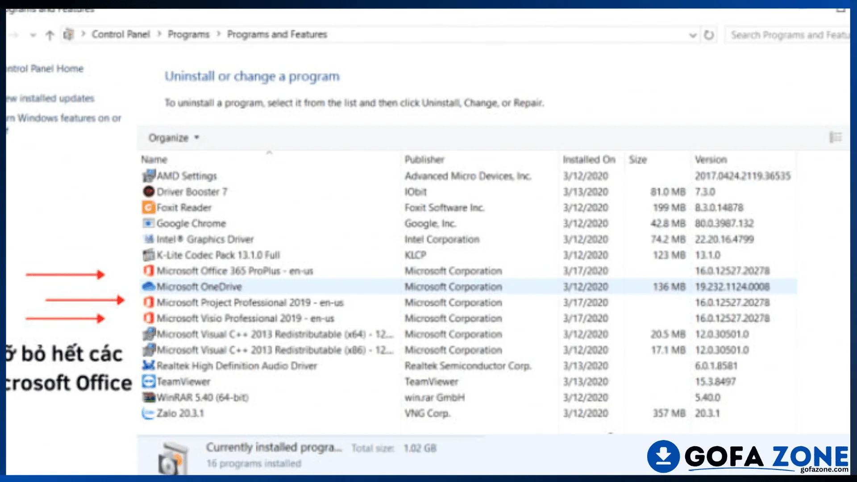Click the win.rar GmbH publisher cell
Screen dimensions: 857x482
(434, 397)
